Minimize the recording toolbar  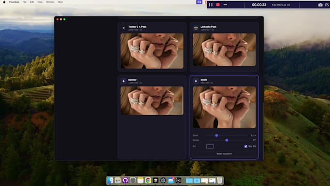point(225,5)
